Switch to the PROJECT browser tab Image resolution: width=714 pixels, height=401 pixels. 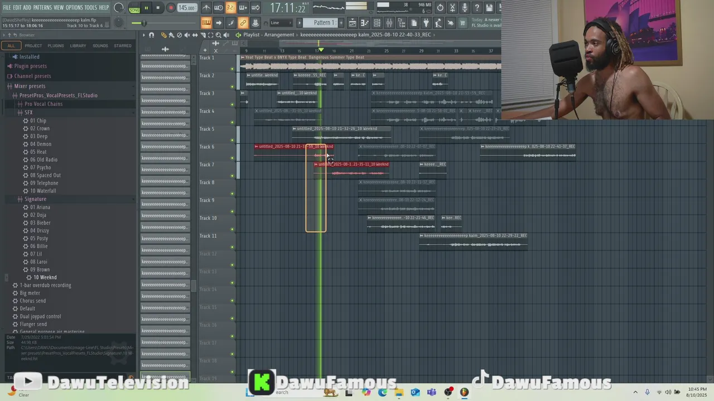coord(33,46)
